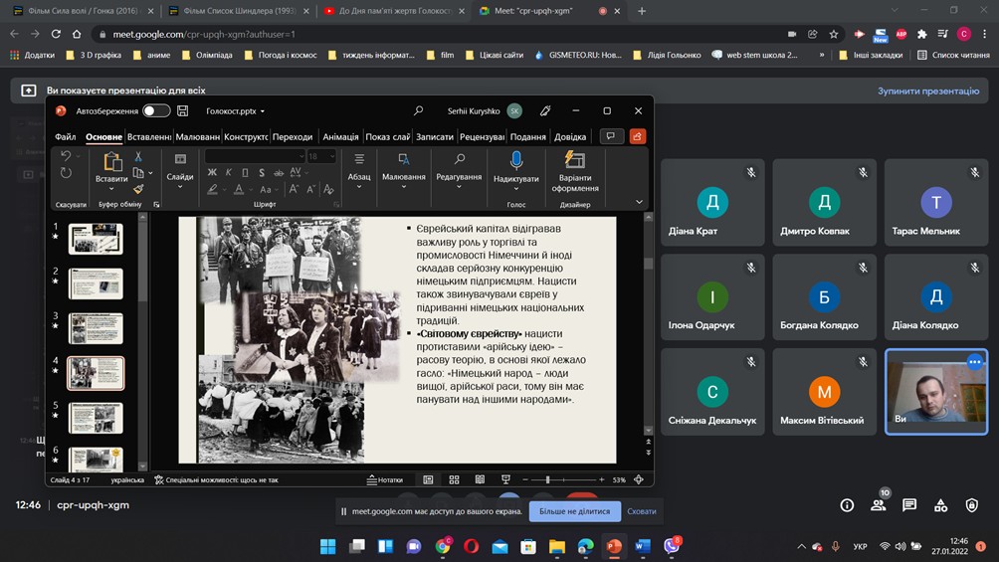The height and width of the screenshot is (562, 999).
Task: Pick the text highlight color
Action: [213, 189]
